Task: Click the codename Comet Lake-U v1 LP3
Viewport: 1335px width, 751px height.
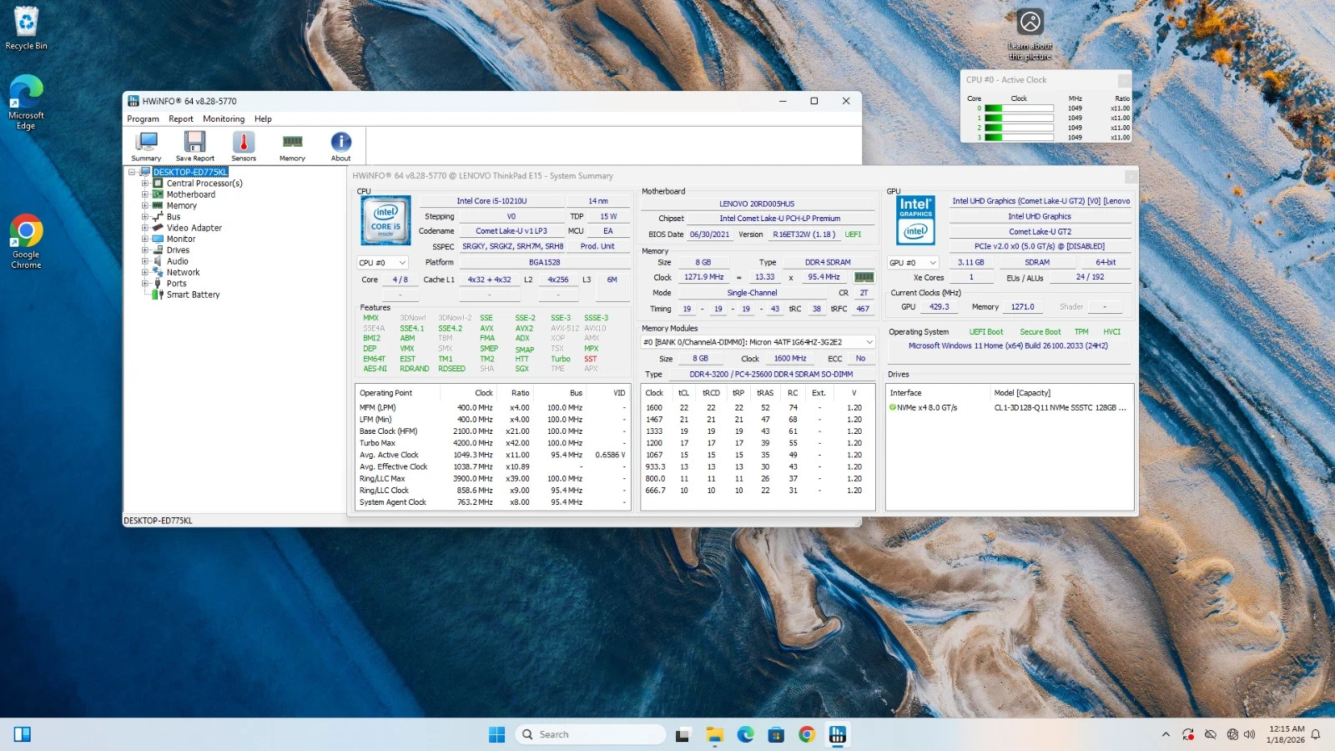Action: point(511,231)
